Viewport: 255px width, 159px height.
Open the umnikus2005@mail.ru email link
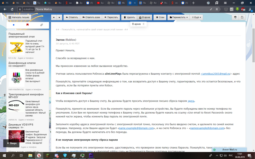click(215, 74)
